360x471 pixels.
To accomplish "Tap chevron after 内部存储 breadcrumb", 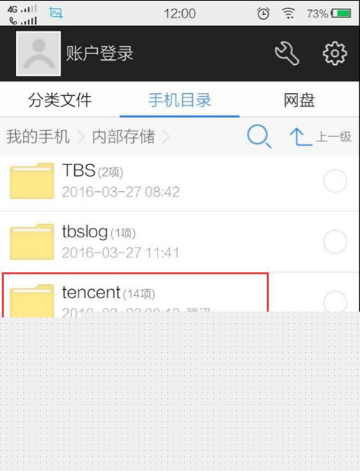I will [166, 137].
